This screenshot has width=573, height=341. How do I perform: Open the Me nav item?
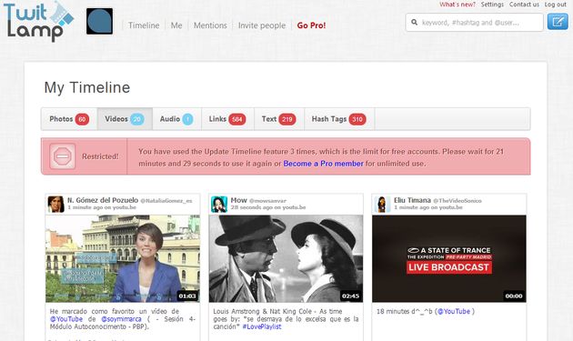[x=176, y=25]
